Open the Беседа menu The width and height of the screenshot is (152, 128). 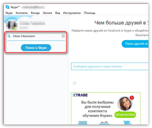pos(35,13)
